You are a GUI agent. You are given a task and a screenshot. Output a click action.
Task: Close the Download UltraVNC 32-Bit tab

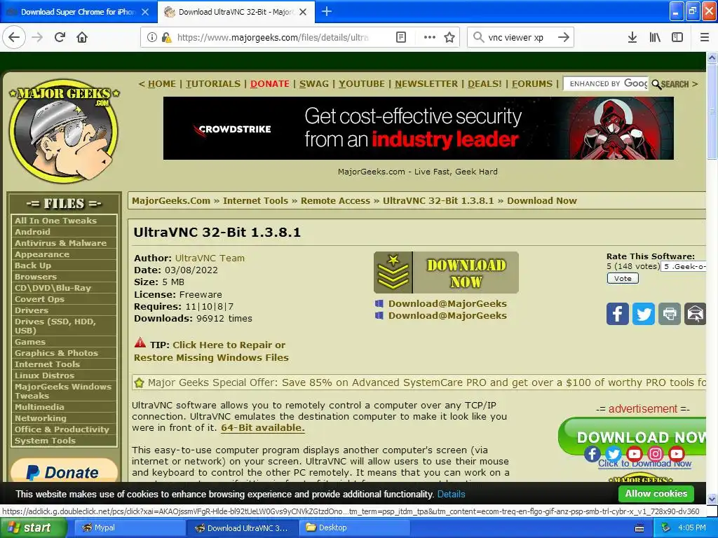coord(303,12)
